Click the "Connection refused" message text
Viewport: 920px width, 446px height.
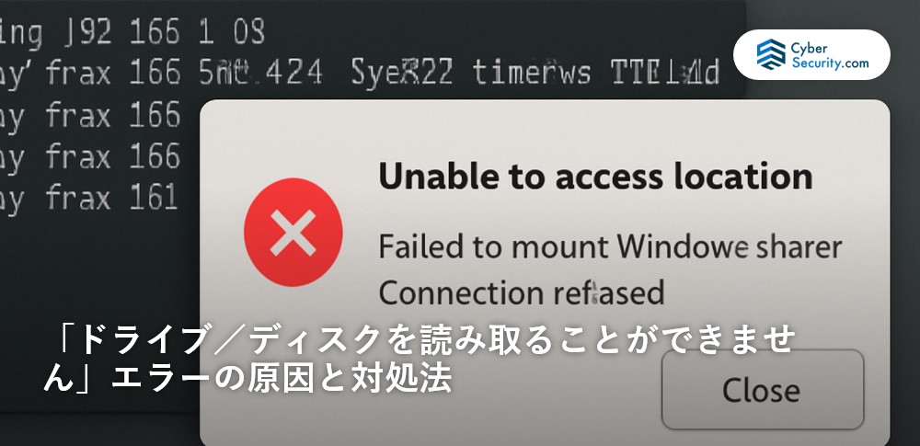(x=522, y=292)
